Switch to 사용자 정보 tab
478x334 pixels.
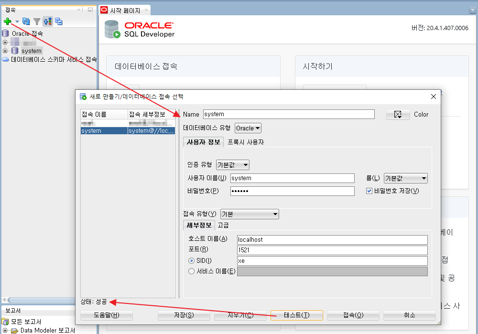tap(203, 142)
